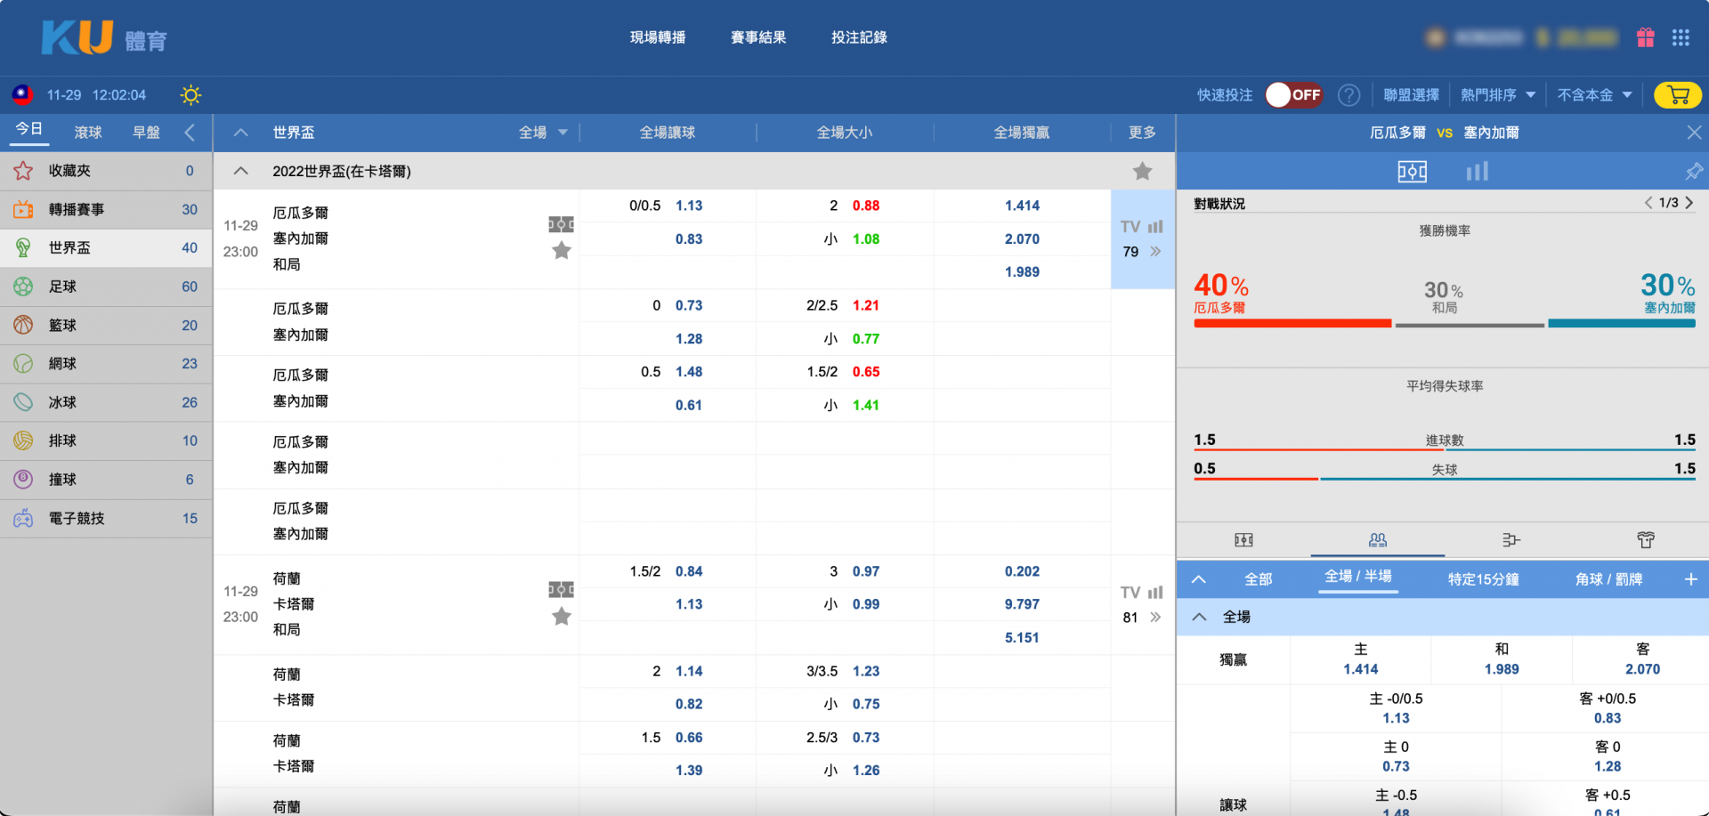This screenshot has height=816, width=1709.
Task: Open the 熱門排序 dropdown
Action: click(1498, 95)
